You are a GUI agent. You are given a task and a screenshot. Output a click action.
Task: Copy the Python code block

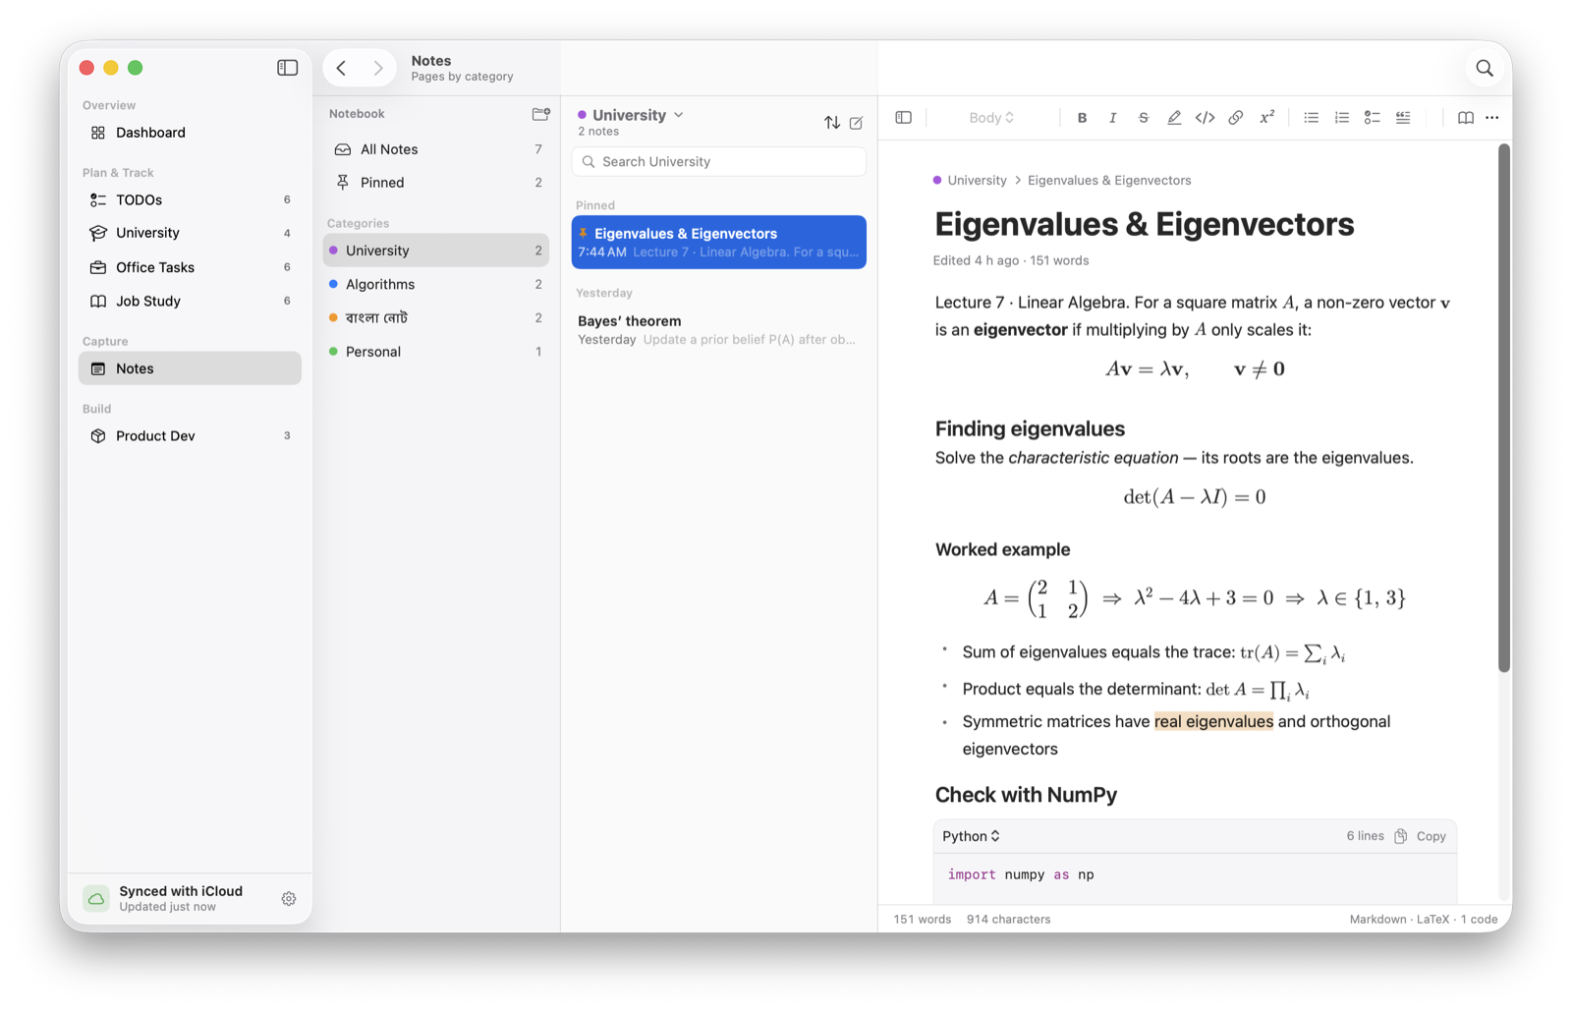click(x=1421, y=836)
